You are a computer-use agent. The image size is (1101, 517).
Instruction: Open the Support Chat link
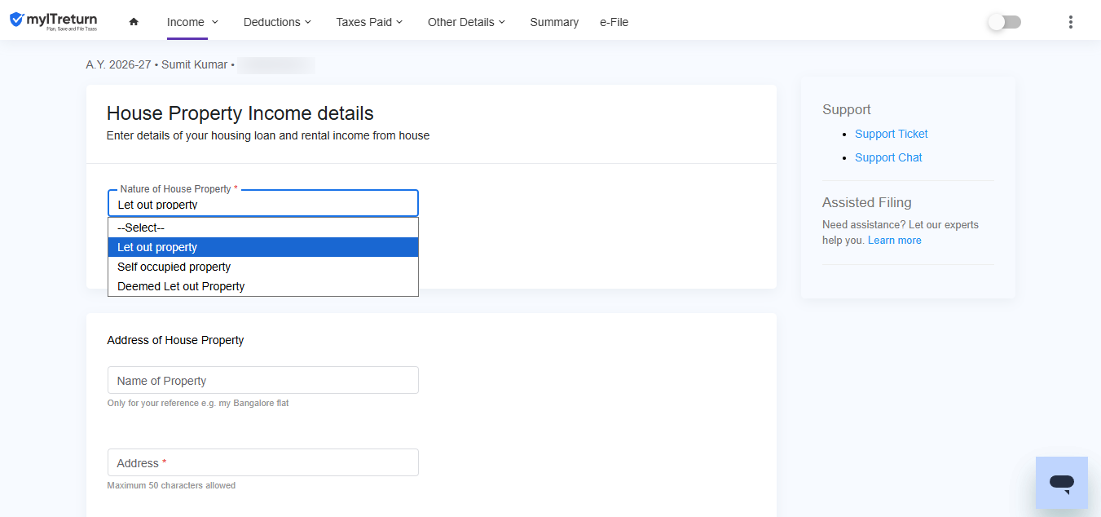888,157
